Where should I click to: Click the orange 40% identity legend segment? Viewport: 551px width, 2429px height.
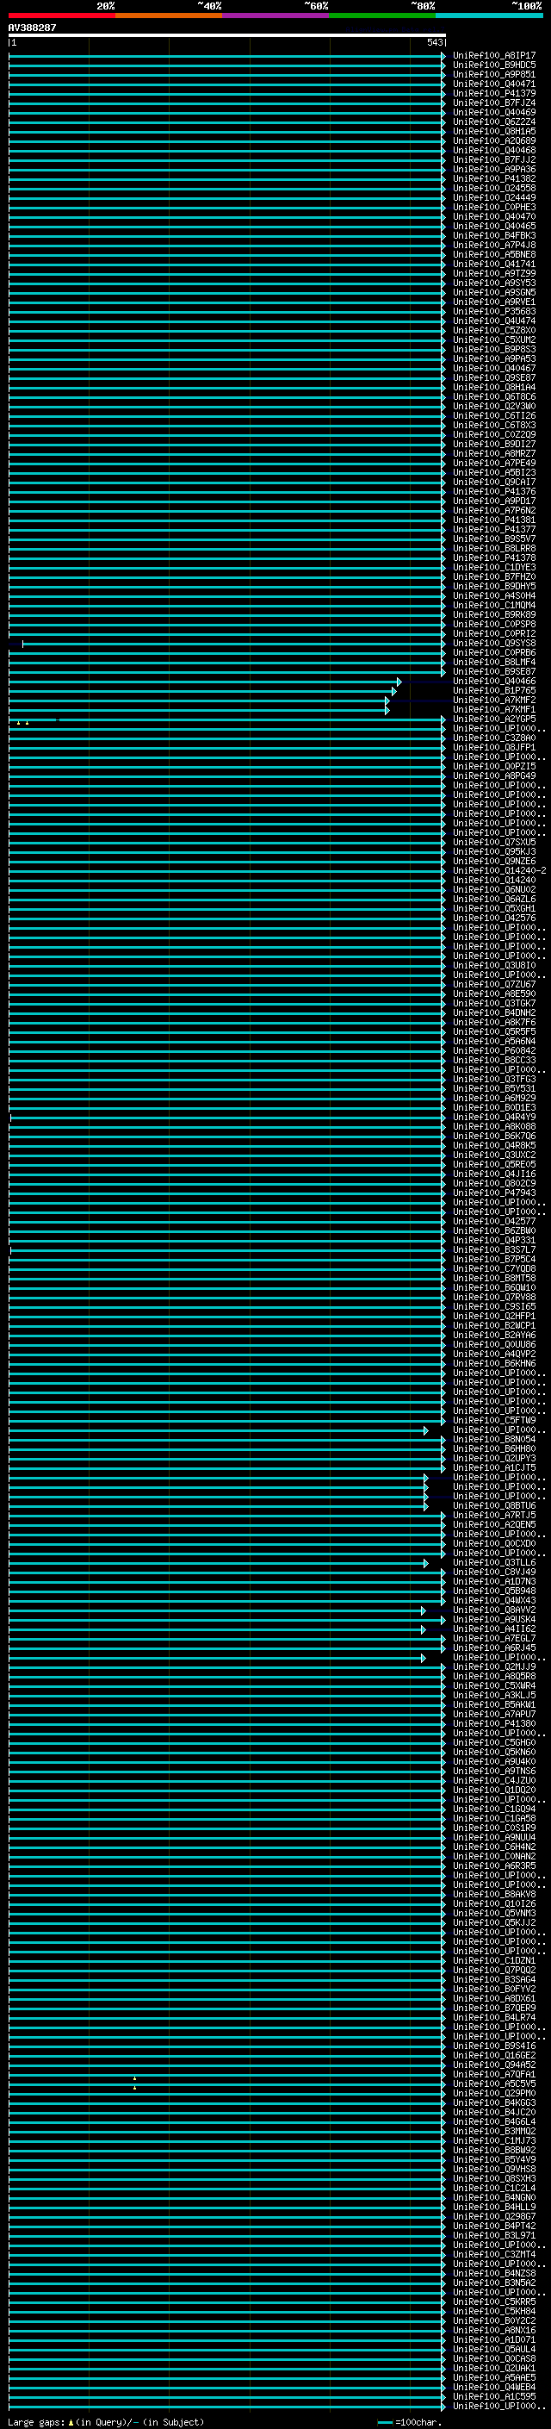[169, 16]
